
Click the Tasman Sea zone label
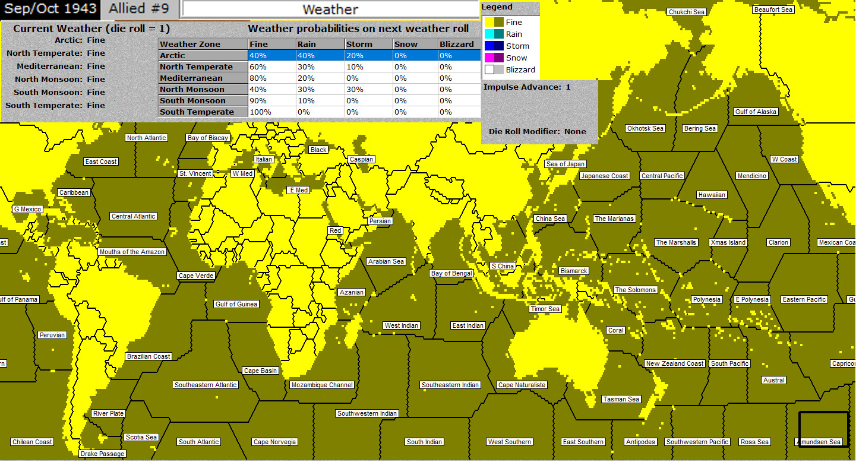click(x=621, y=399)
